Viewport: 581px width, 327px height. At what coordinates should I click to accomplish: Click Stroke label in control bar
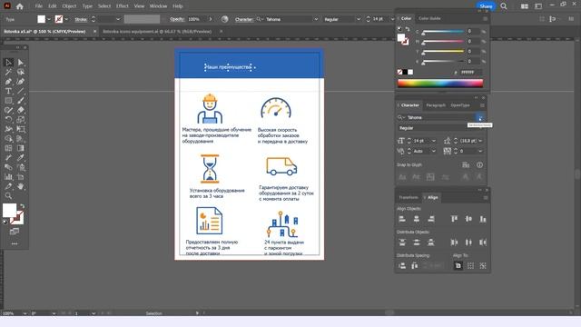(81, 19)
